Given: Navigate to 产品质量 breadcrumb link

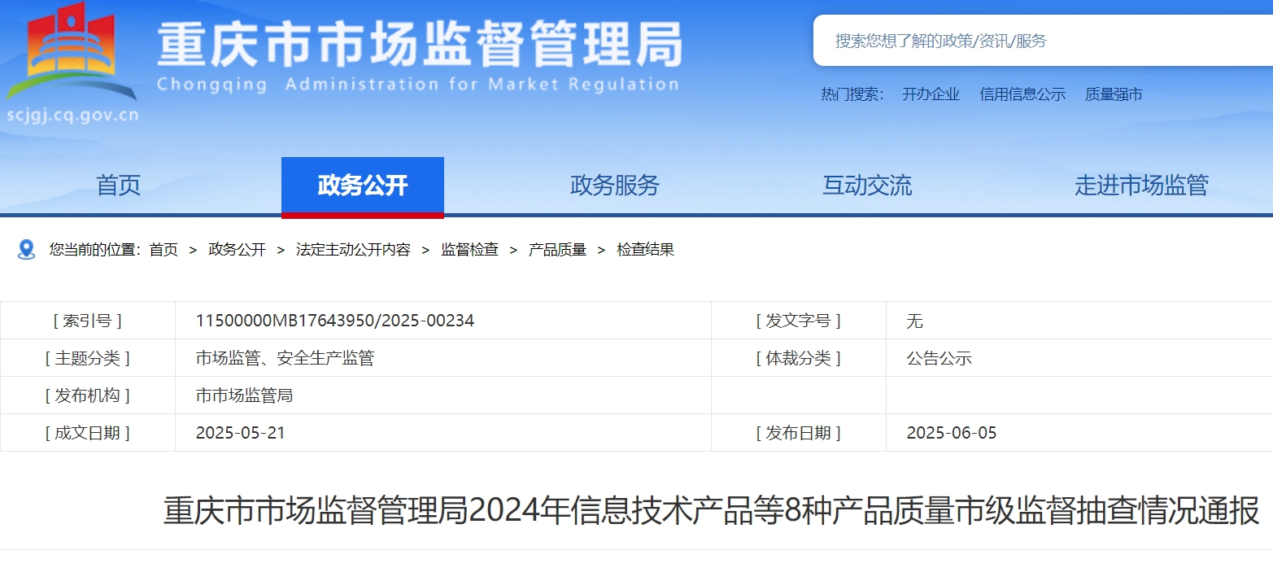Looking at the screenshot, I should pyautogui.click(x=557, y=250).
